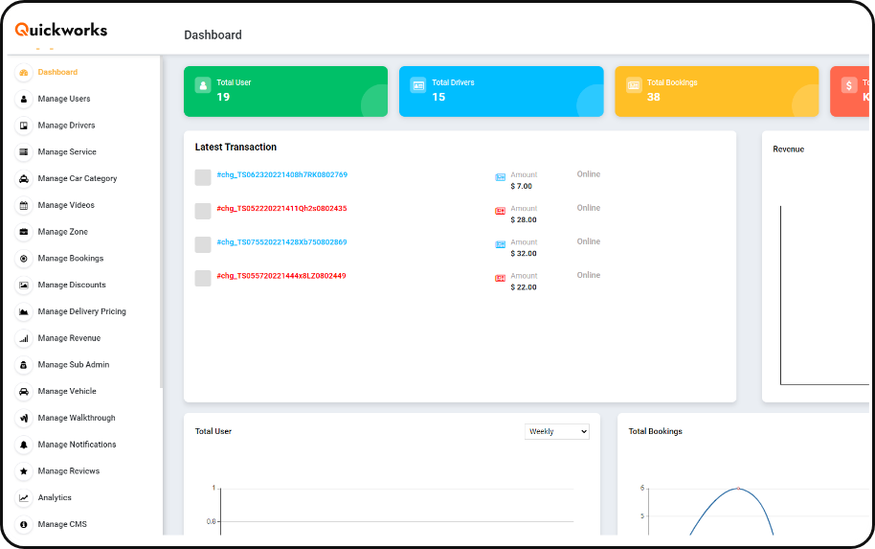Open Manage Drivers in the sidebar

coord(66,126)
